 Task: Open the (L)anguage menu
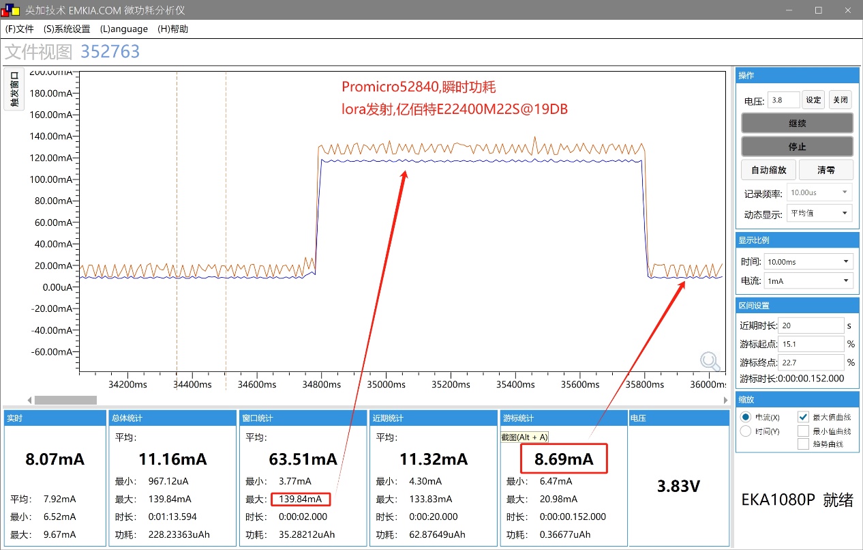123,29
